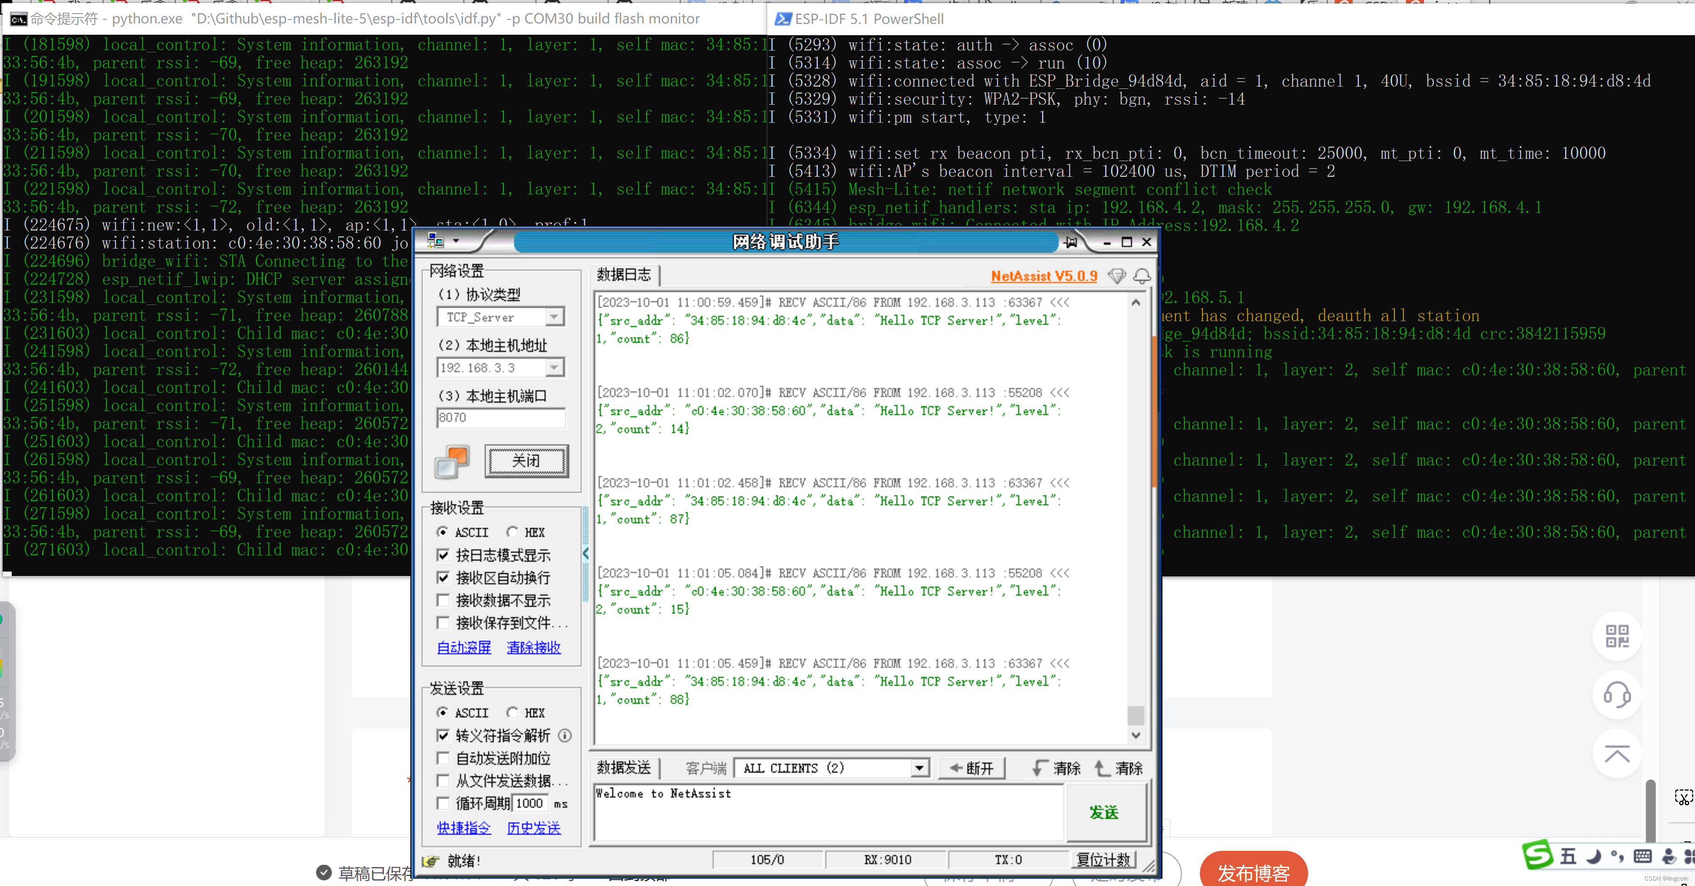Select the 数据发送 tab
Viewport: 1695px width, 886px height.
pos(623,767)
